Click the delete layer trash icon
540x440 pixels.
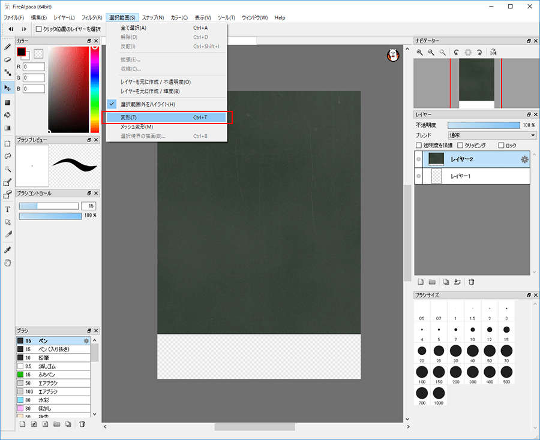472,282
